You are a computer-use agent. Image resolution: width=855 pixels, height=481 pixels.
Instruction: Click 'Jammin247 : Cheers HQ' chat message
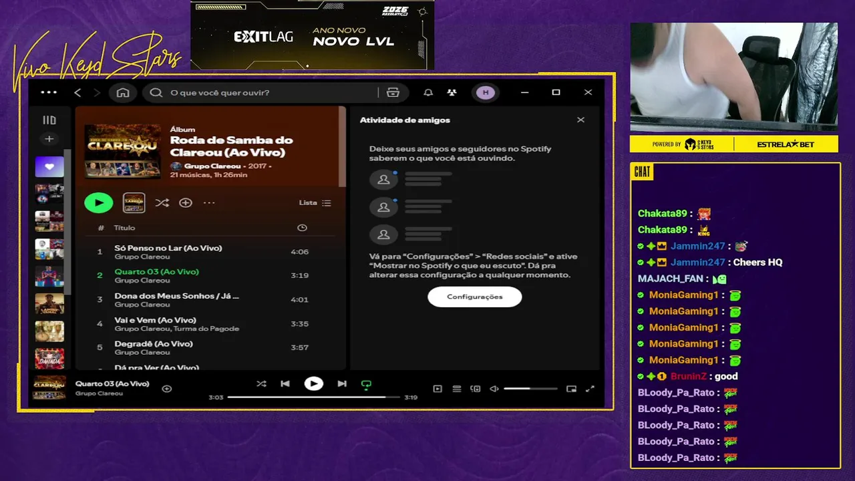pyautogui.click(x=710, y=263)
